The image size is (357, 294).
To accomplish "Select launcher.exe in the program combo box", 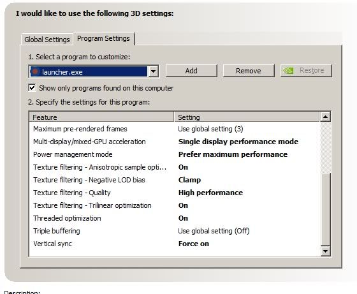I will pyautogui.click(x=89, y=71).
